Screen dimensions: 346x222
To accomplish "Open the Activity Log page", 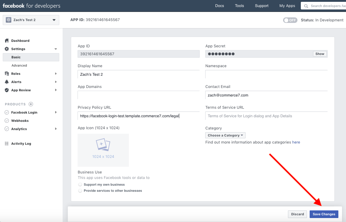I will [x=21, y=144].
